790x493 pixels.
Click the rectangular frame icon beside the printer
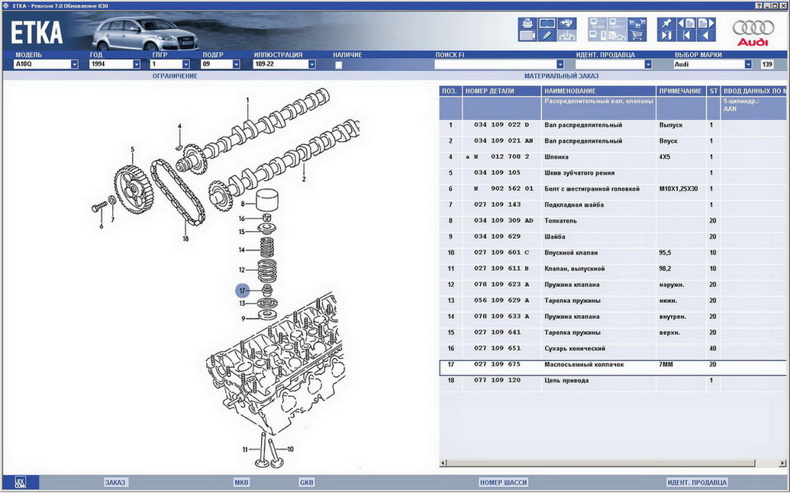tap(547, 23)
